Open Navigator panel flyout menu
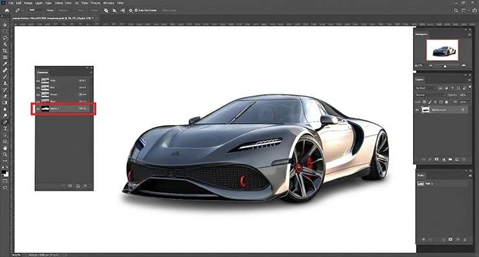This screenshot has height=257, width=479. pos(469,35)
